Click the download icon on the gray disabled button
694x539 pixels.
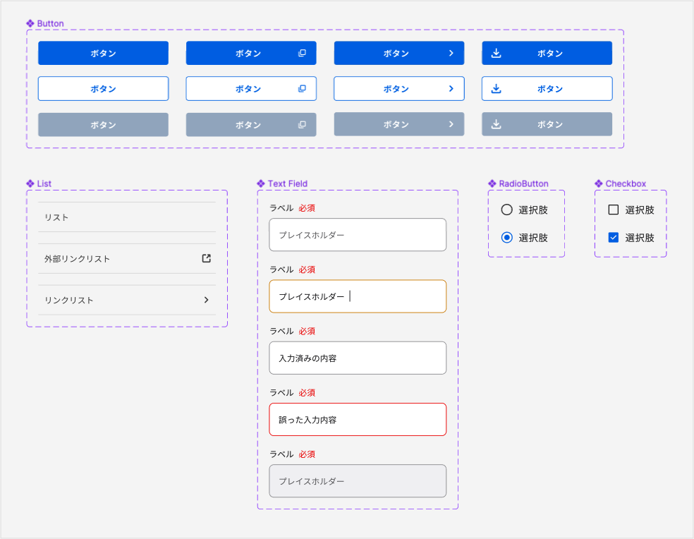[x=496, y=124]
